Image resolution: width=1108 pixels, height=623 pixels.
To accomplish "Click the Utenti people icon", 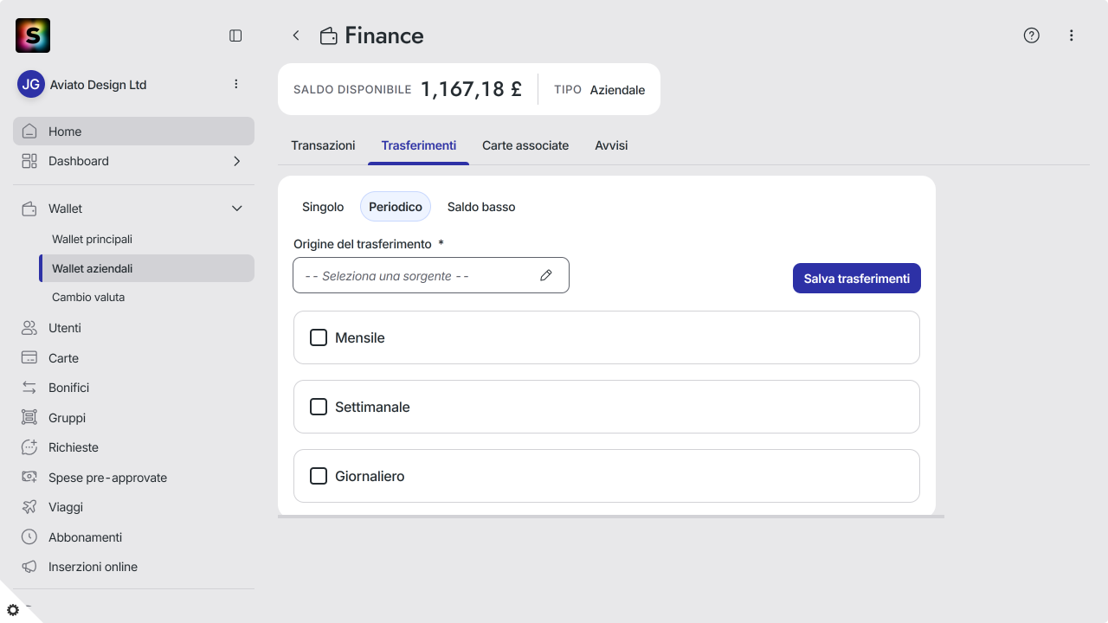I will click(29, 328).
